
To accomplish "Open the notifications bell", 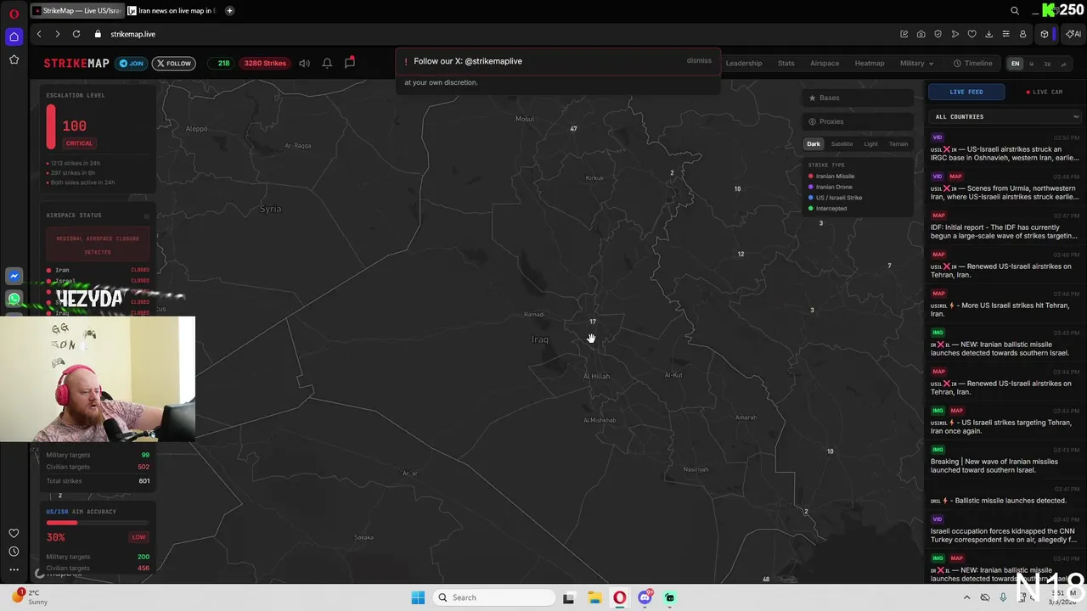I will point(327,63).
